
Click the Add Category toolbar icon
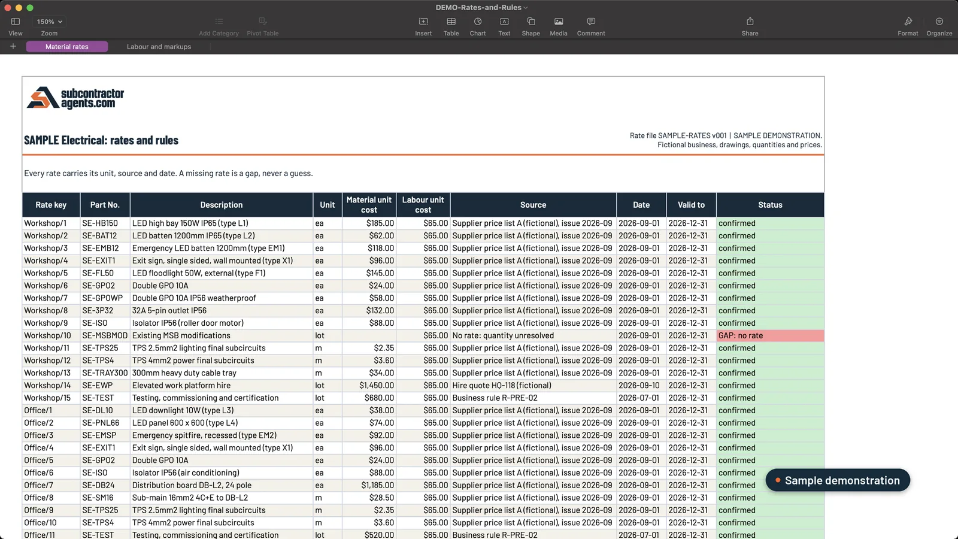pos(219,22)
